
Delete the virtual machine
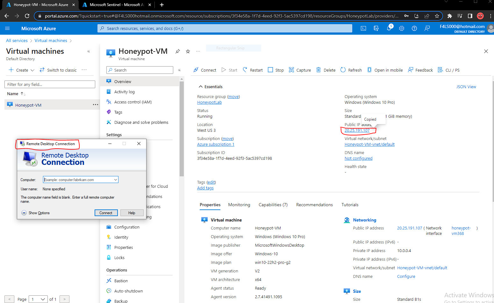point(326,70)
